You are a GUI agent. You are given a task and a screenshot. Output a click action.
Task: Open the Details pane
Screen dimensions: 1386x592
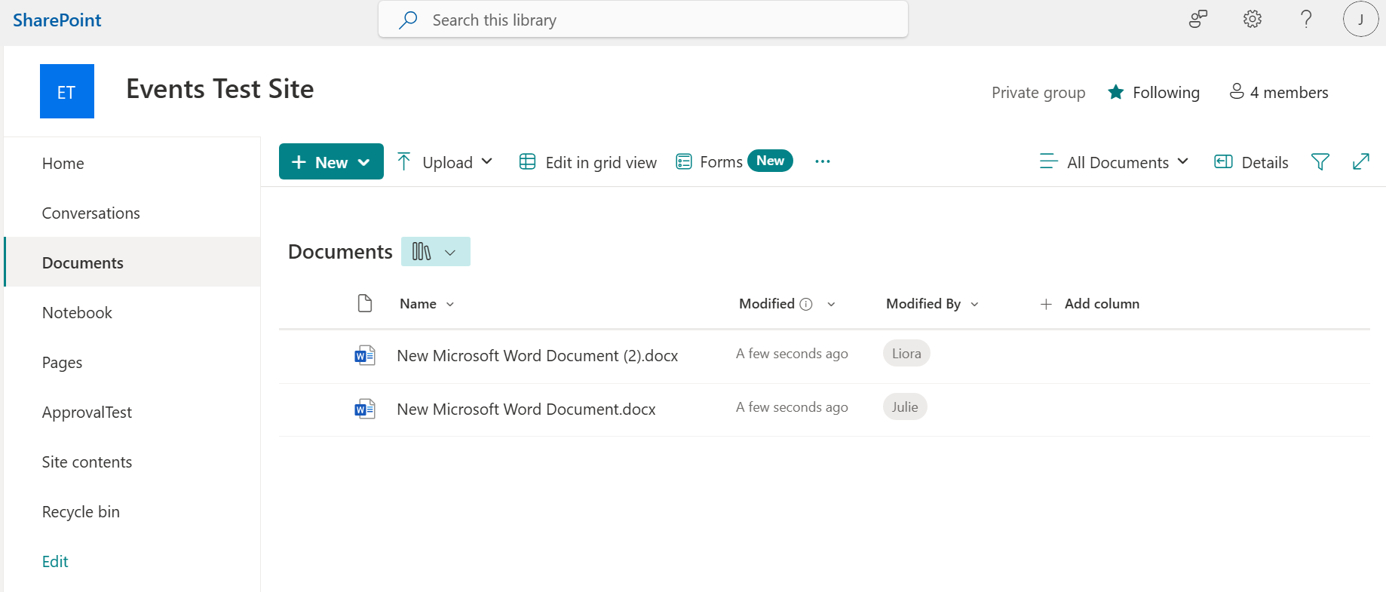click(1251, 162)
